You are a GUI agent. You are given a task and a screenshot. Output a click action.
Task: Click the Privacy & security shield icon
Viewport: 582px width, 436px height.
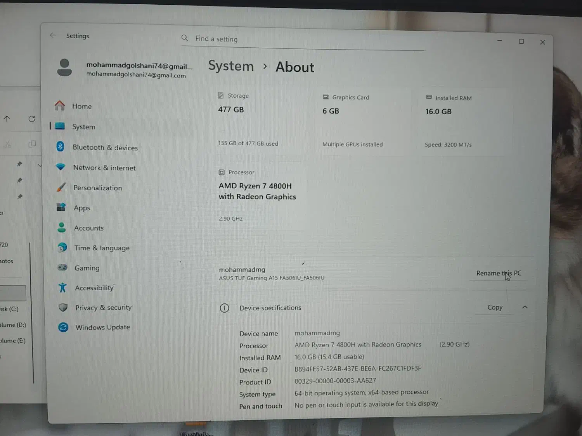[63, 307]
